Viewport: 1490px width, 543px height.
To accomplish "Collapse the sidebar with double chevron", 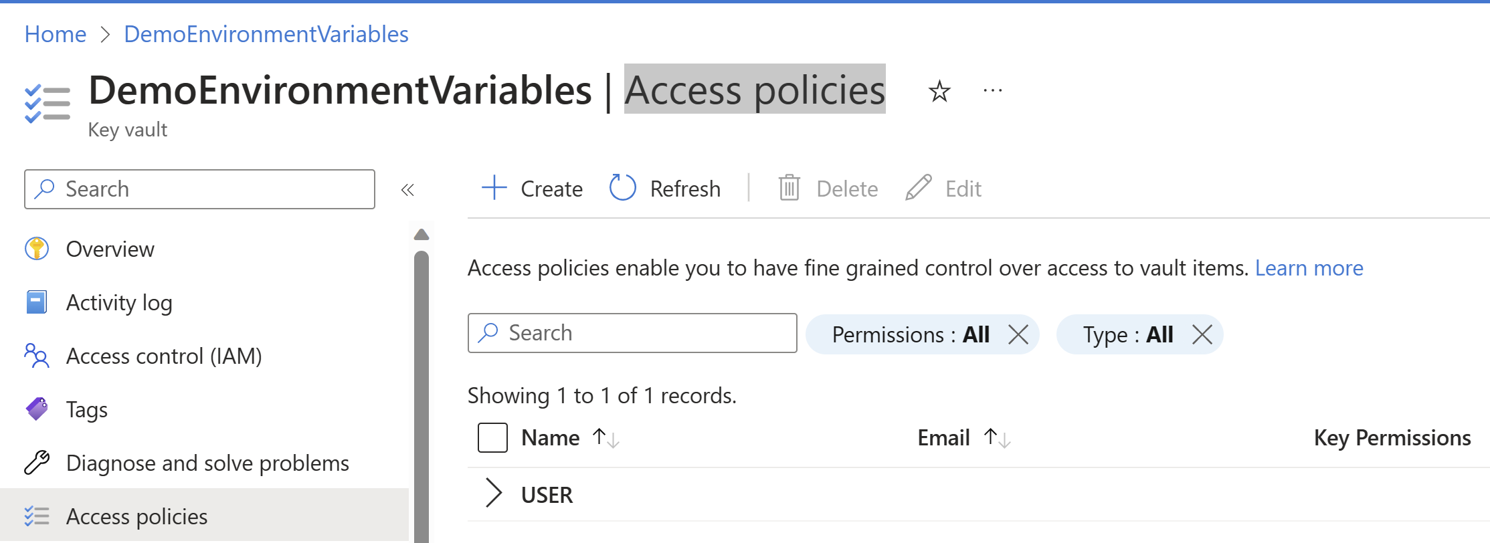I will tap(407, 190).
